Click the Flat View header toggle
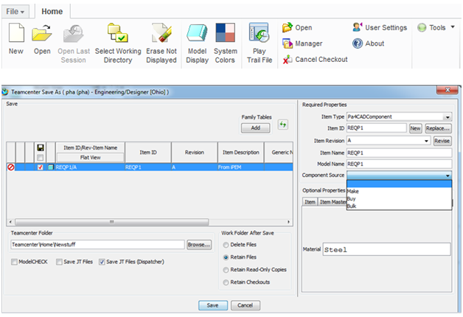 pyautogui.click(x=91, y=157)
